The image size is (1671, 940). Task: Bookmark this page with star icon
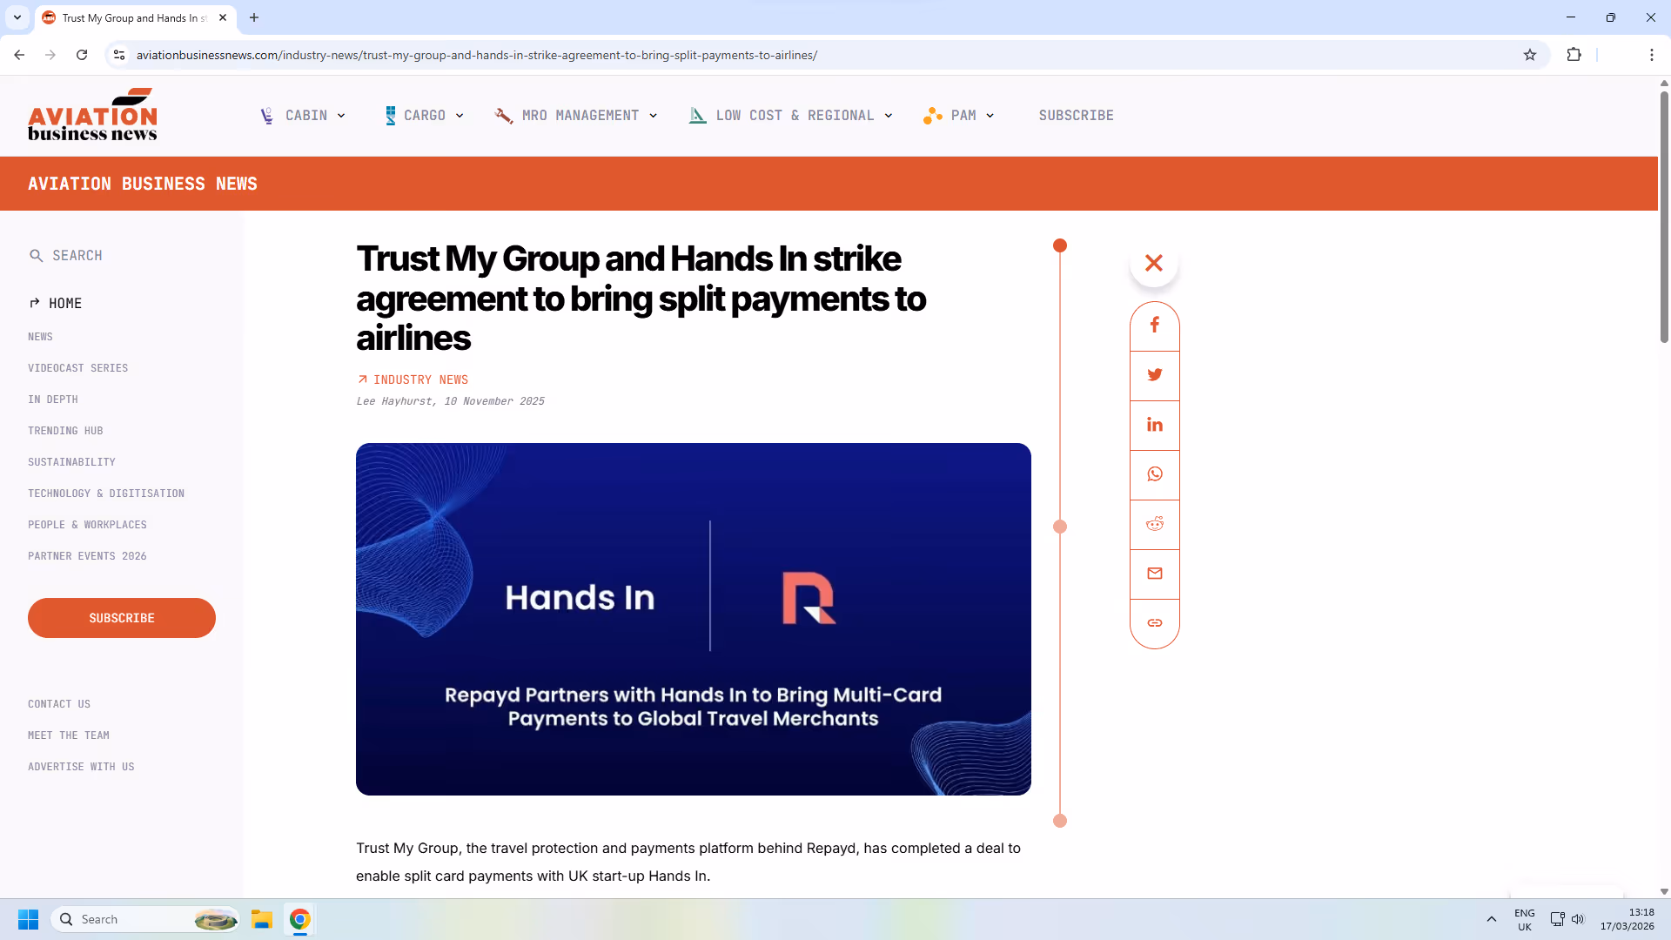click(x=1530, y=55)
